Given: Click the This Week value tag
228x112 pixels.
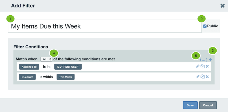Looking at the screenshot, I should point(65,77).
